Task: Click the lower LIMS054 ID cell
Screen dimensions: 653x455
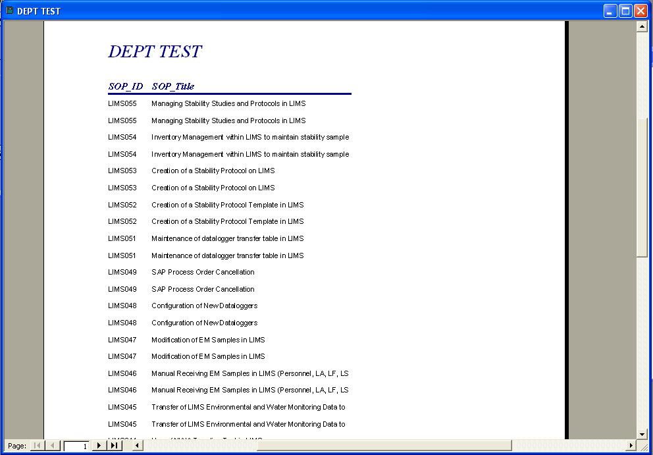Action: point(122,154)
